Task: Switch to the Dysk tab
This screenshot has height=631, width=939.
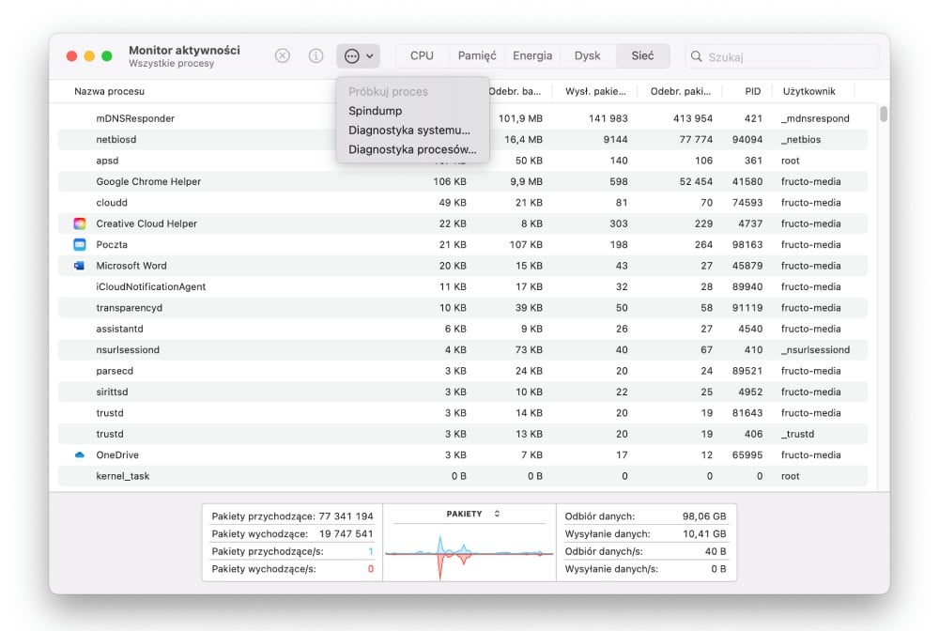Action: 587,55
